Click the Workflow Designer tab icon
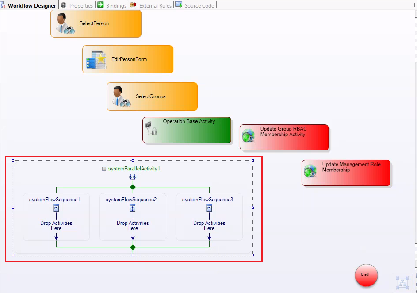Viewport: 417px width, 293px height. [x=3, y=5]
